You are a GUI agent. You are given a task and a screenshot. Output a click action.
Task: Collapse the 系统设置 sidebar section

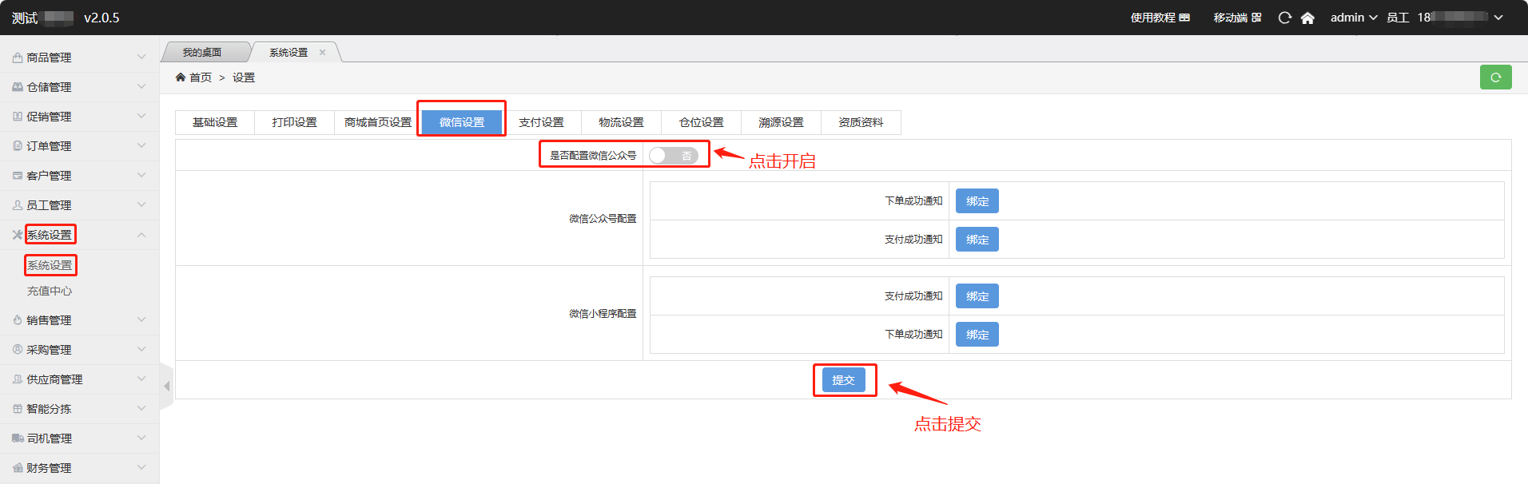pos(141,235)
